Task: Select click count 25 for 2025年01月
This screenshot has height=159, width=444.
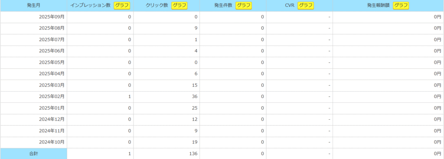Action: point(195,108)
